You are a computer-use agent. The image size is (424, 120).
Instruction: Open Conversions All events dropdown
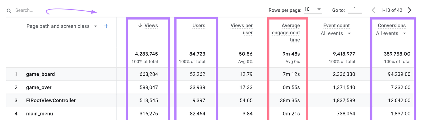404,33
